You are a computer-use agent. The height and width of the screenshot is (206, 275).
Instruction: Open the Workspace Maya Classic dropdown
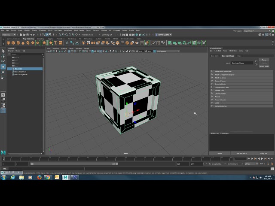click(257, 31)
